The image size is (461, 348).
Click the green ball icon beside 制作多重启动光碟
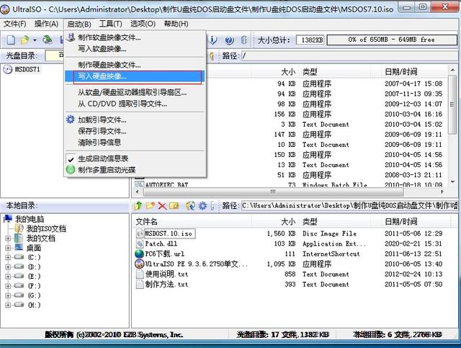coord(71,169)
